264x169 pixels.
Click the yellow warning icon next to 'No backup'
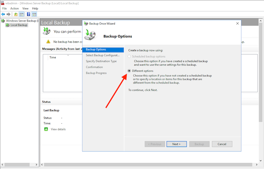pyautogui.click(x=48, y=42)
